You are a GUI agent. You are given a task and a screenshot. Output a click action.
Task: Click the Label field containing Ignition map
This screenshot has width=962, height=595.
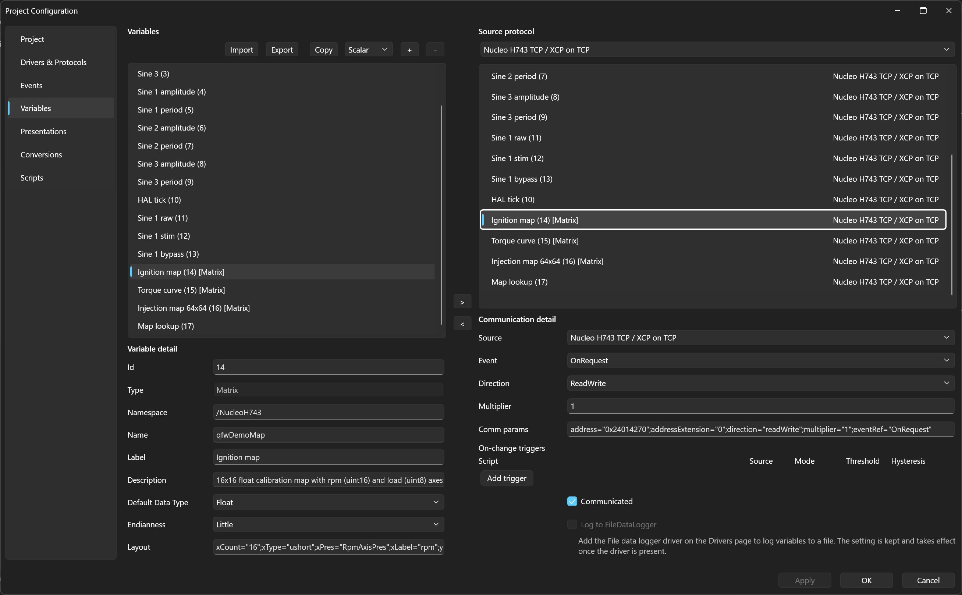pos(328,457)
